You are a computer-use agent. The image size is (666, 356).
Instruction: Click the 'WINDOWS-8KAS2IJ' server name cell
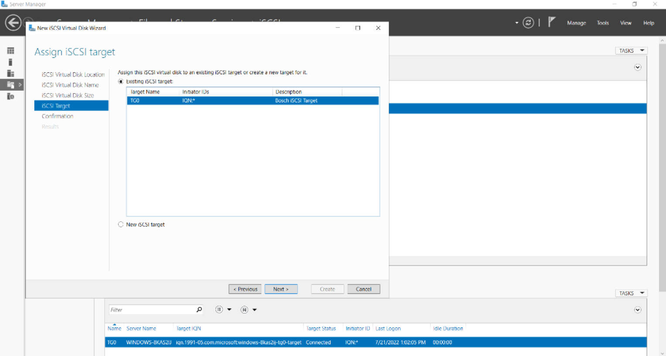point(149,342)
